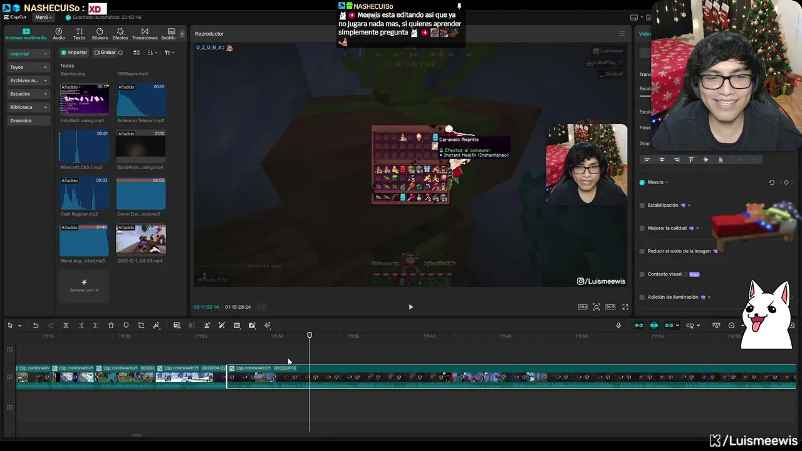Toggle first track visibility icon

coord(9,350)
